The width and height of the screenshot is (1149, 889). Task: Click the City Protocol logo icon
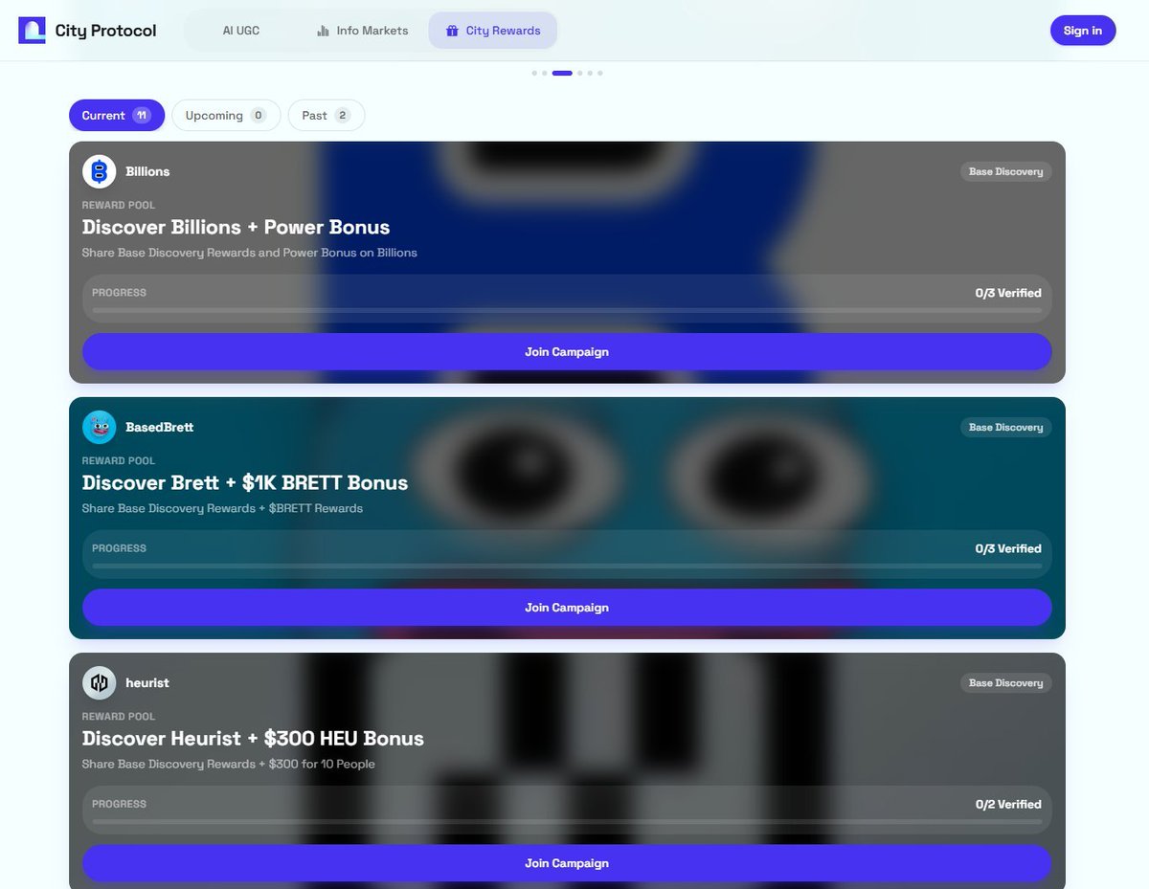point(32,31)
